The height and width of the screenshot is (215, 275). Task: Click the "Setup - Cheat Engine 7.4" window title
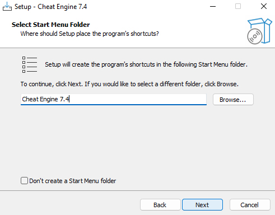click(x=51, y=7)
